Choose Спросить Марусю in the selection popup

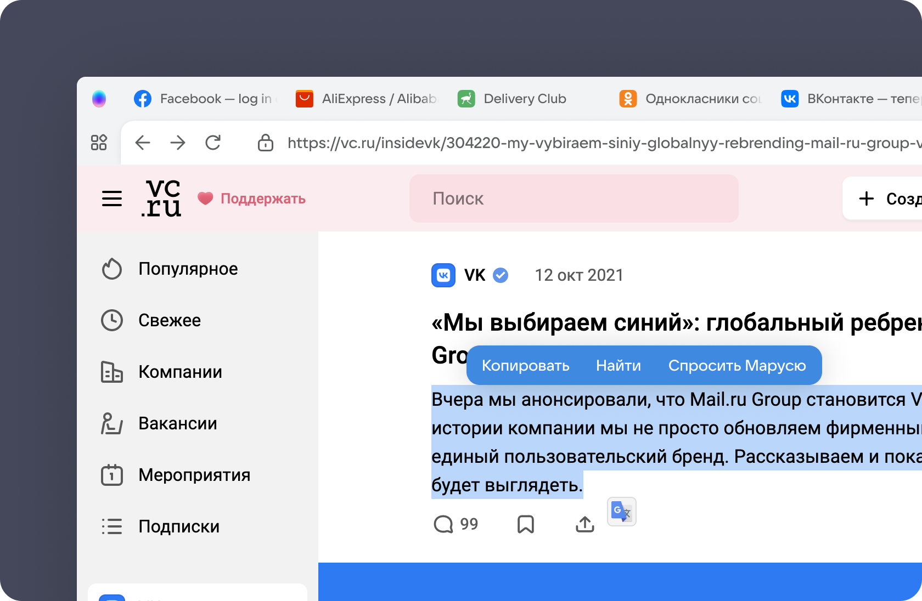click(x=737, y=365)
